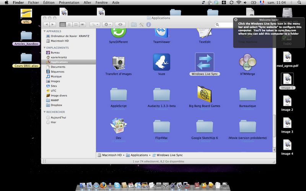Viewport: 306px width, 191px height.
Task: Select the SyncDifferent application icon
Action: 118,33
